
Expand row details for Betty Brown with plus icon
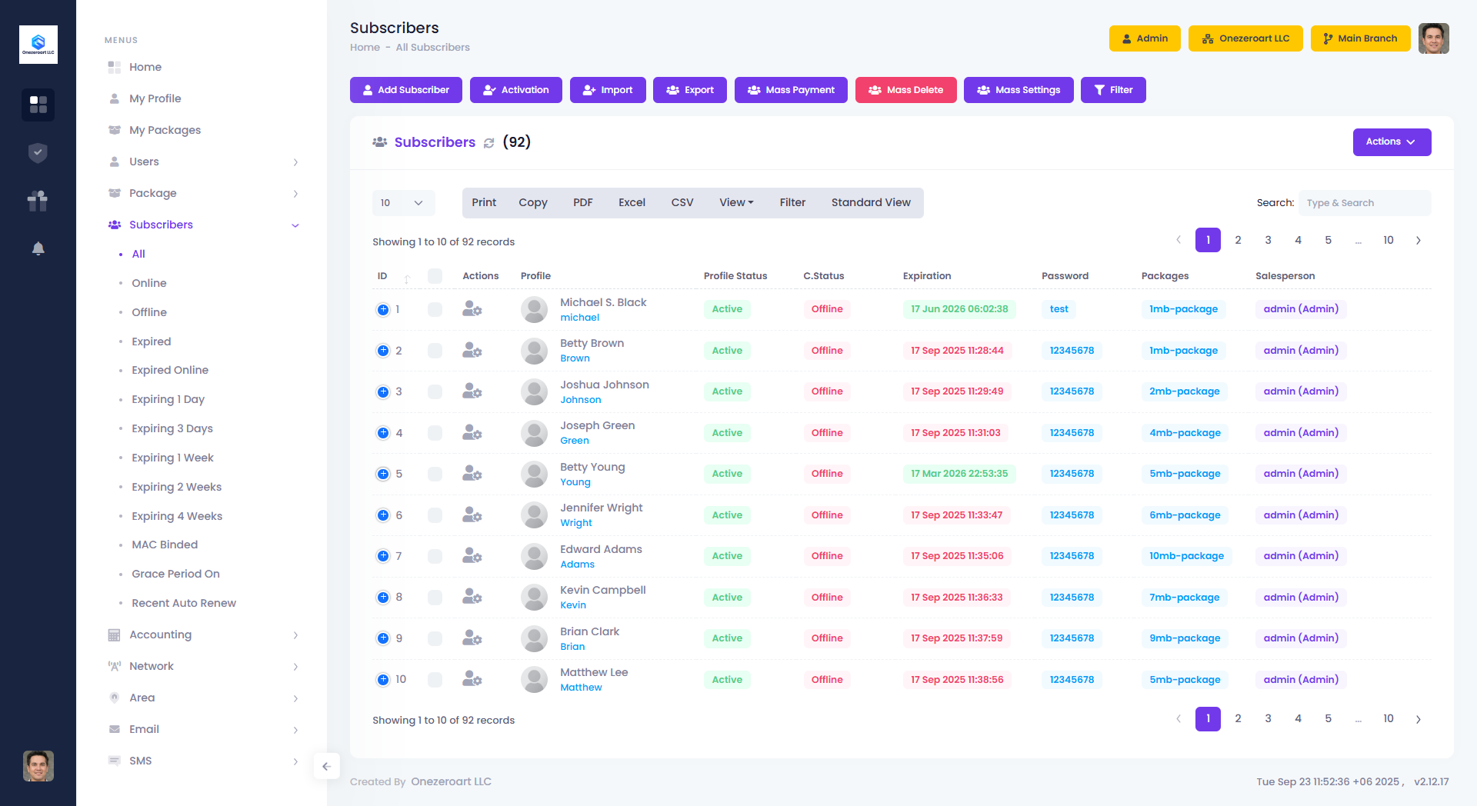[383, 351]
